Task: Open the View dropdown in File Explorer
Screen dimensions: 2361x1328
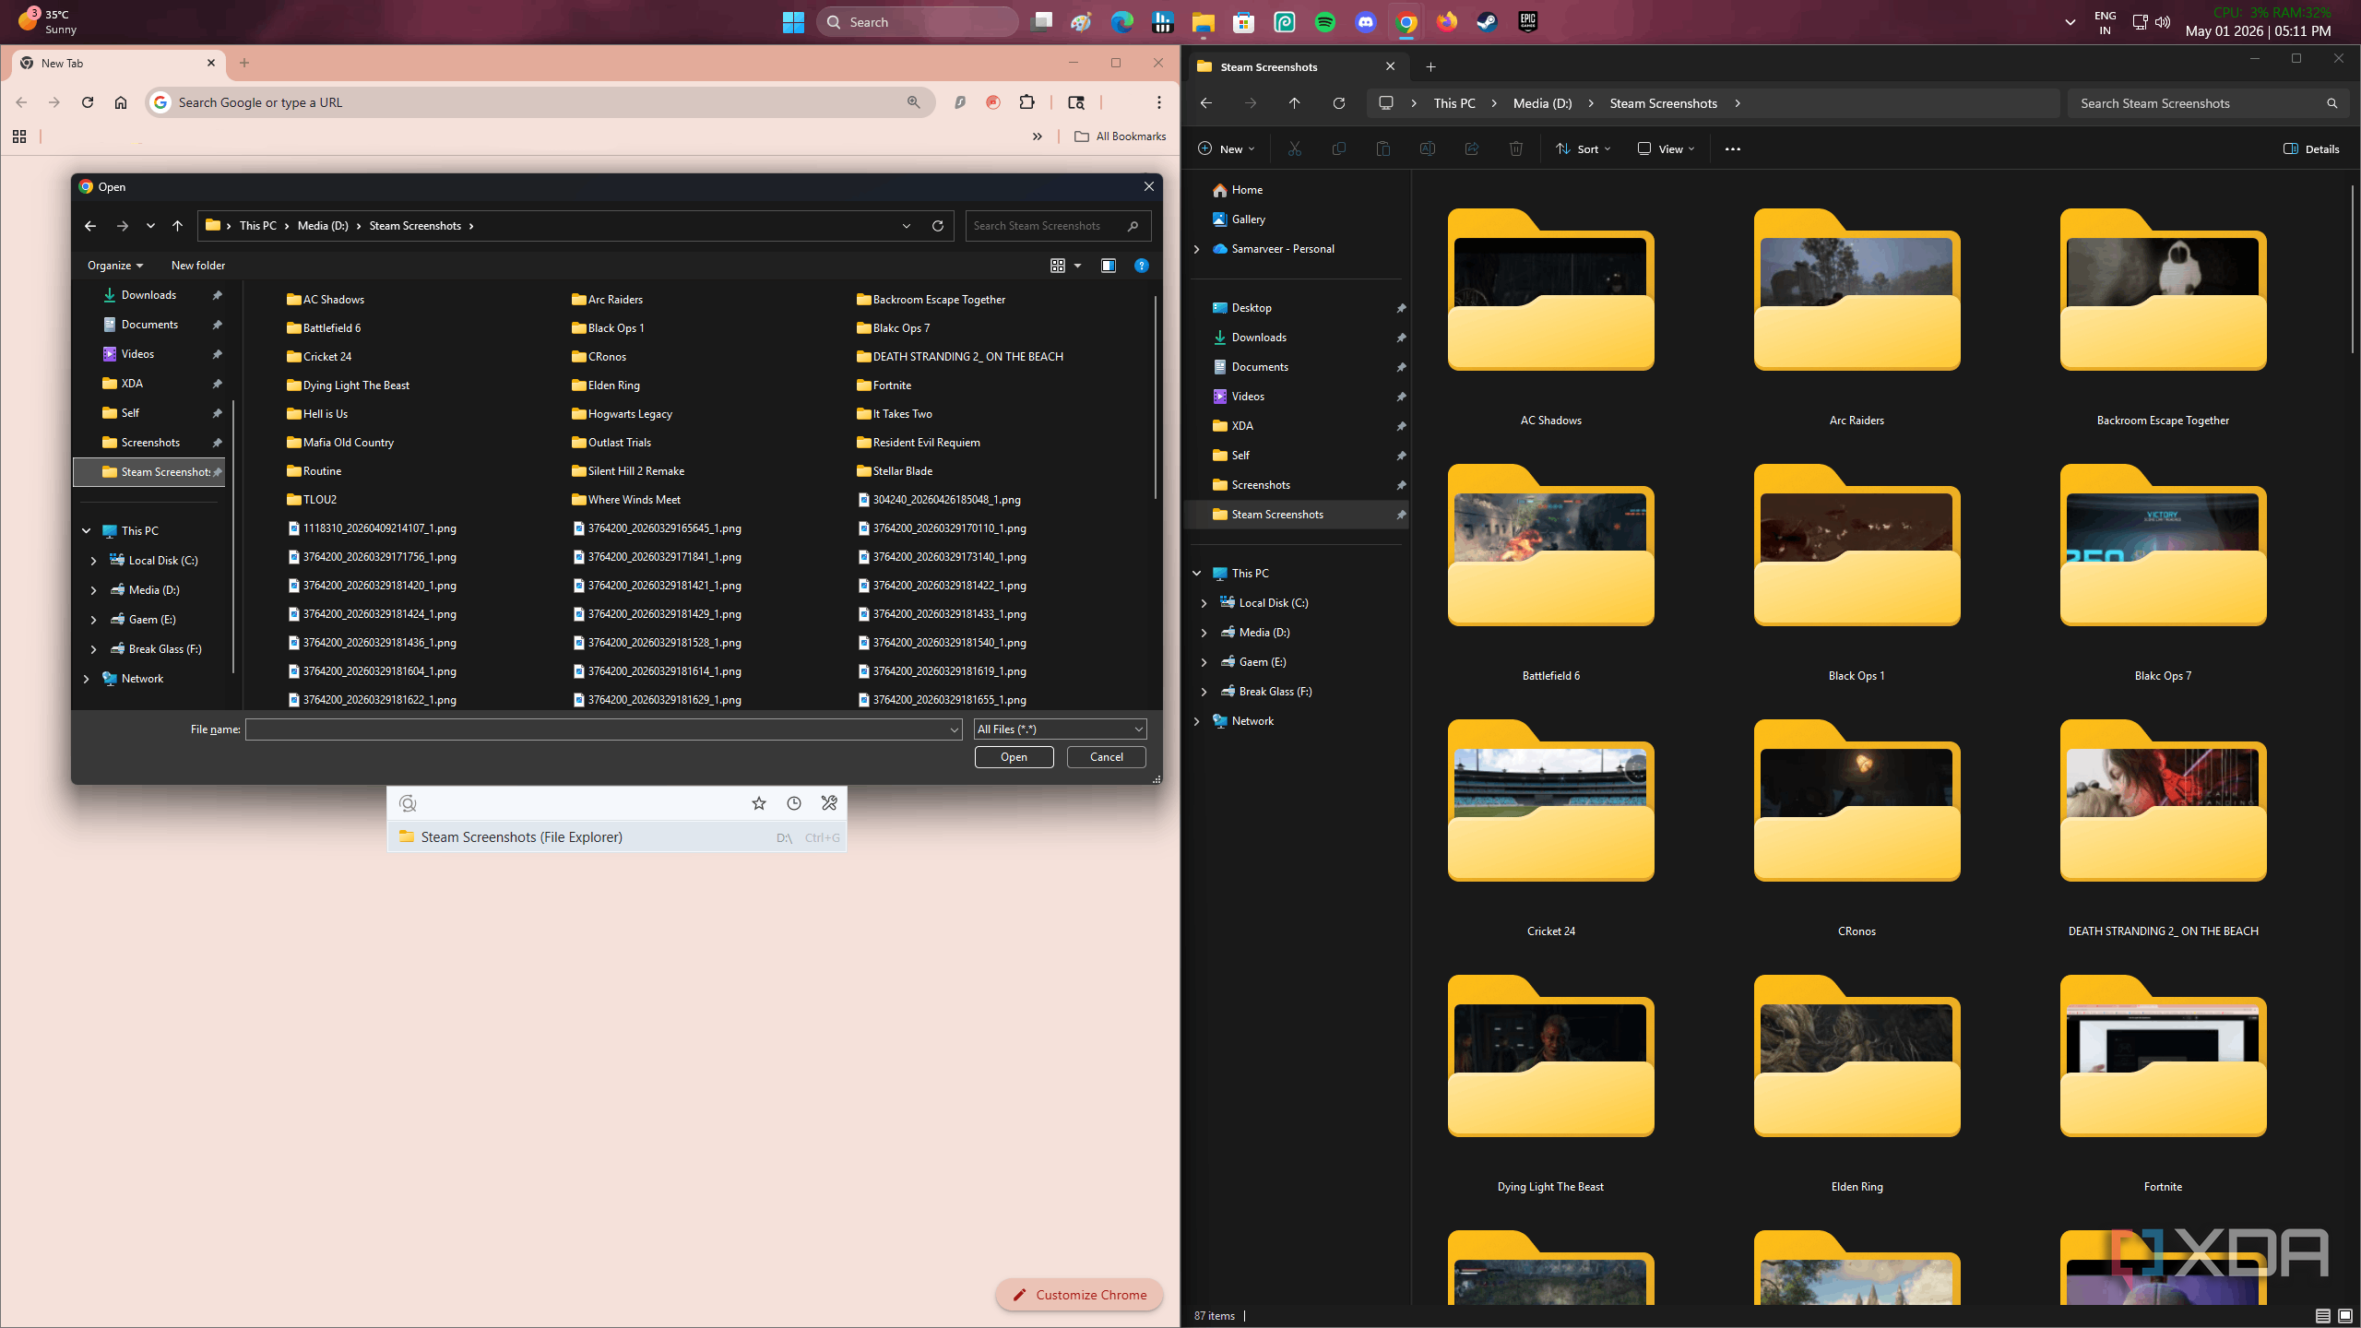Action: click(1667, 148)
